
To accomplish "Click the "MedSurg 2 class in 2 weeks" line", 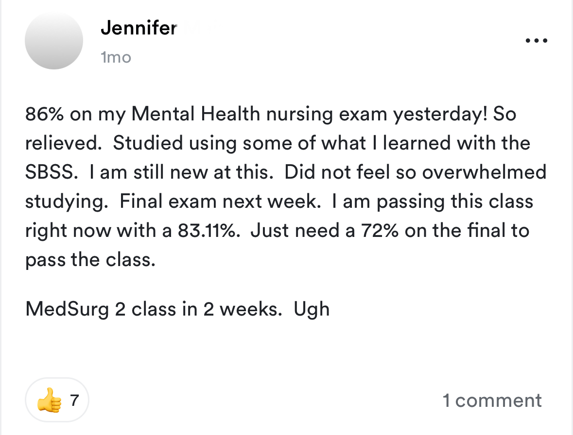I will [154, 309].
